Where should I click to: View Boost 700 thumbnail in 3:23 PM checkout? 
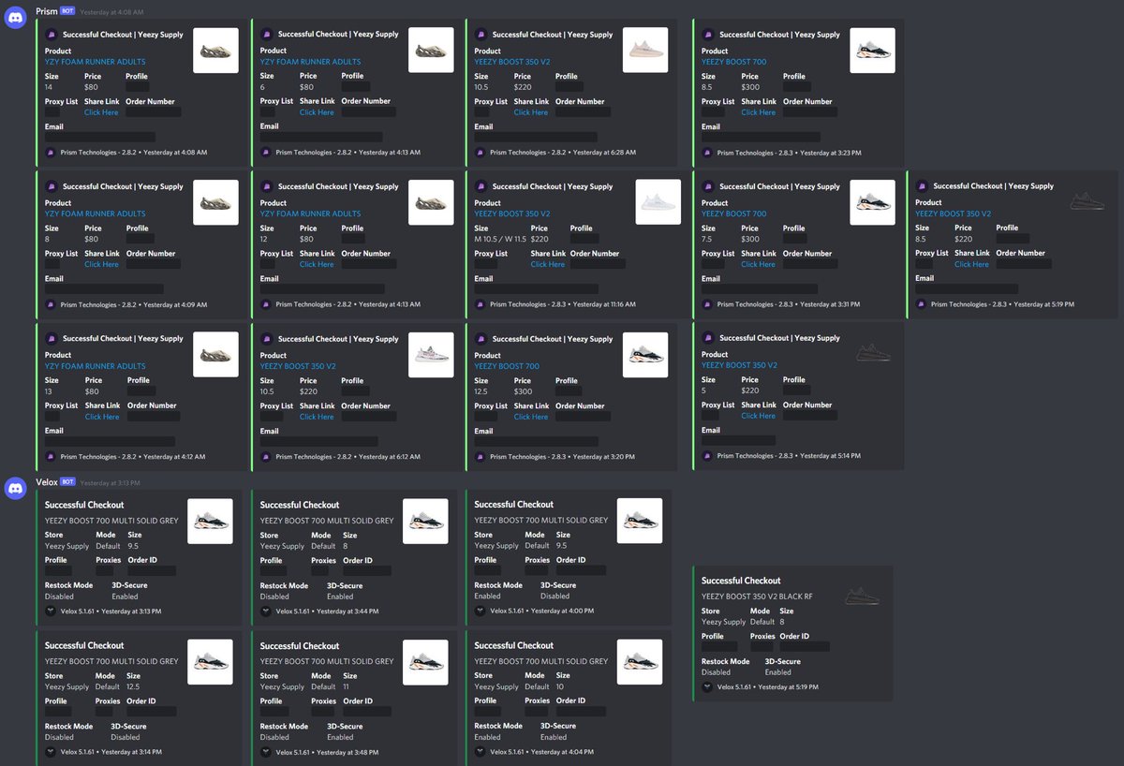(x=873, y=50)
